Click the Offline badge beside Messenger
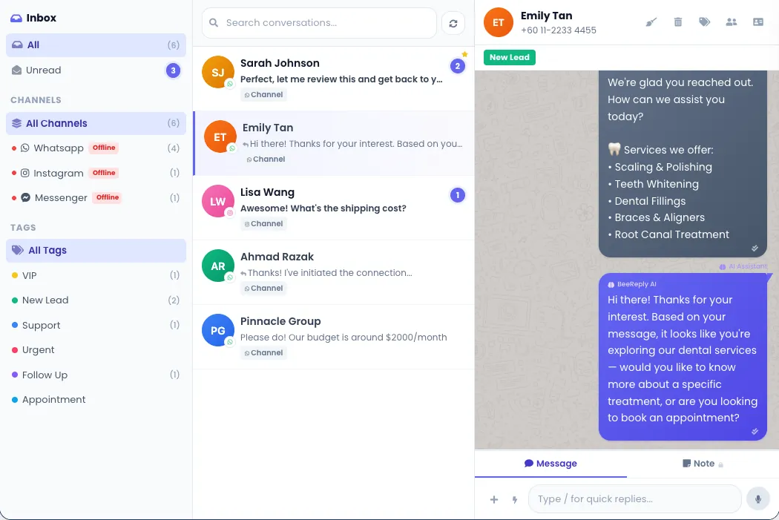The width and height of the screenshot is (779, 520). pyautogui.click(x=108, y=197)
